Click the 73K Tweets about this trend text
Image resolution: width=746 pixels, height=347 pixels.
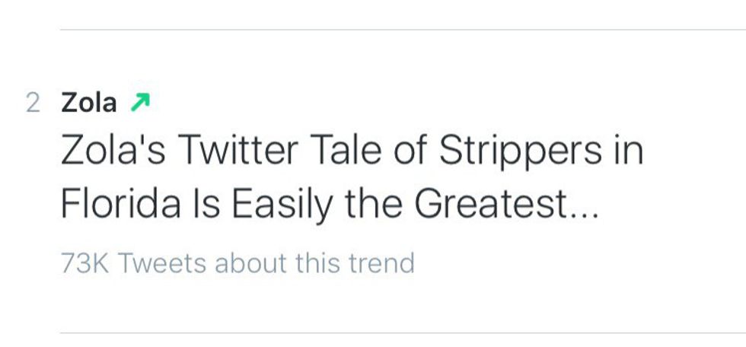click(238, 263)
